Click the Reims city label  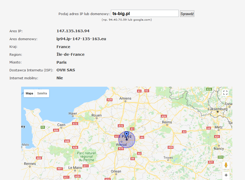pyautogui.click(x=167, y=122)
